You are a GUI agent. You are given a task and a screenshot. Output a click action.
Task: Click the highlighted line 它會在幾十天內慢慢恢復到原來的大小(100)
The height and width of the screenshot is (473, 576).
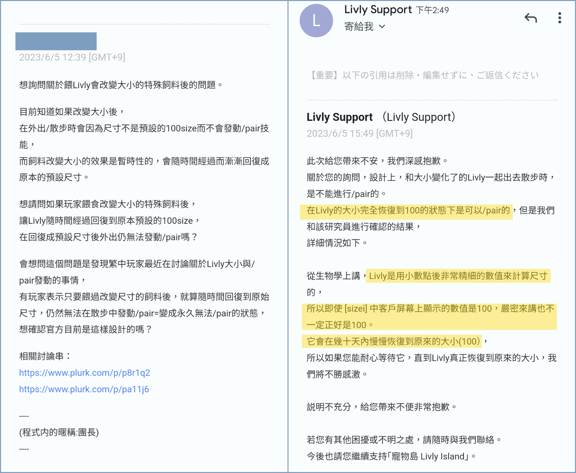click(x=393, y=341)
